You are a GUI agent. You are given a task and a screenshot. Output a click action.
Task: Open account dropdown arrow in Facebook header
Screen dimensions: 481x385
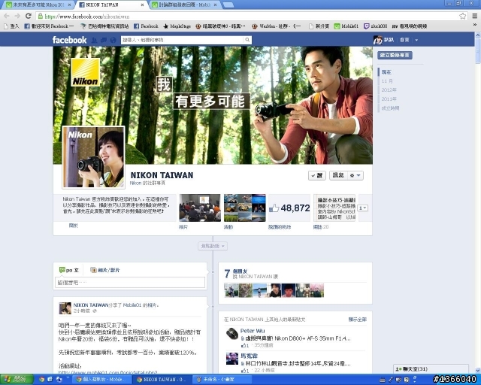(416, 40)
